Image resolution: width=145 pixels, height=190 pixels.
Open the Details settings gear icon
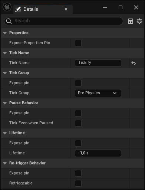pos(139,21)
